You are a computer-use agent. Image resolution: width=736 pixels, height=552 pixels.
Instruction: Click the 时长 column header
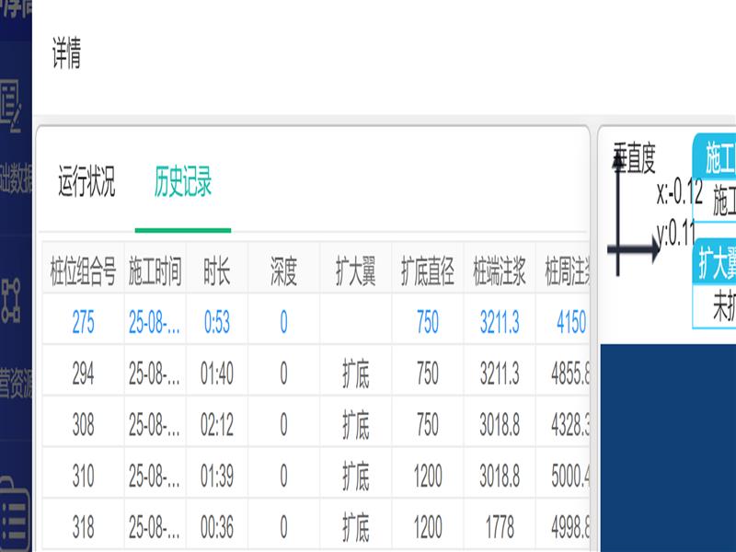[217, 271]
